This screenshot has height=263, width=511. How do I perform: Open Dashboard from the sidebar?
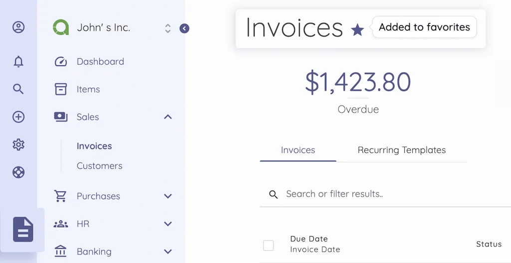pyautogui.click(x=100, y=62)
